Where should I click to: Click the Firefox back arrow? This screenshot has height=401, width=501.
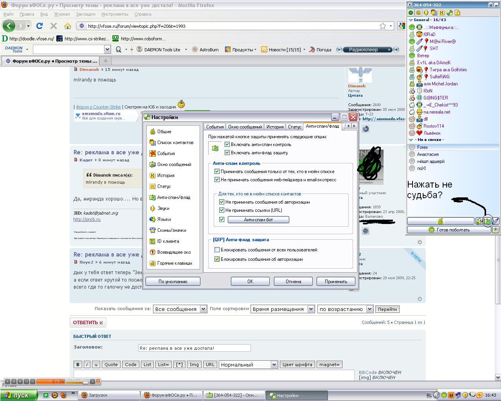tap(9, 26)
